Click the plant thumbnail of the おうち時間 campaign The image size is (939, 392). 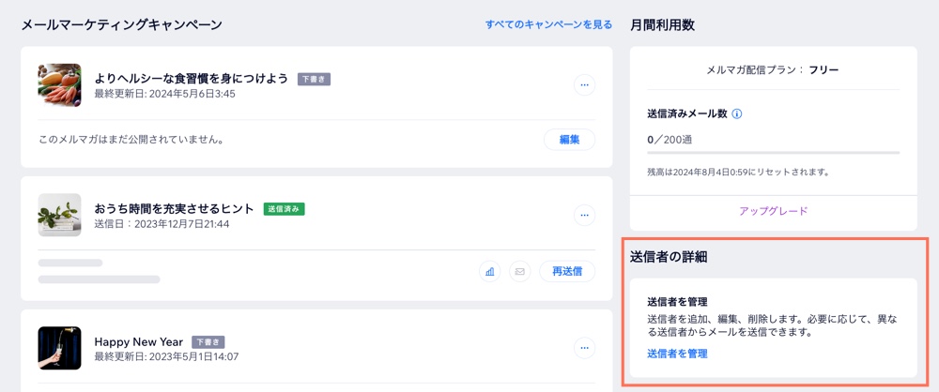[x=59, y=214]
